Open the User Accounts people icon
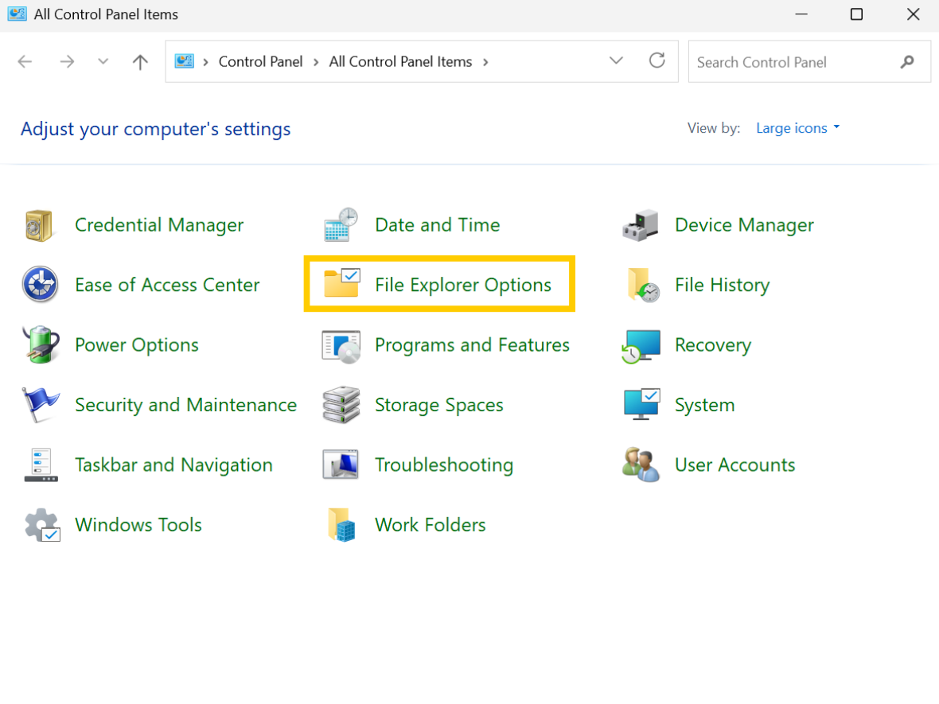 pyautogui.click(x=641, y=465)
